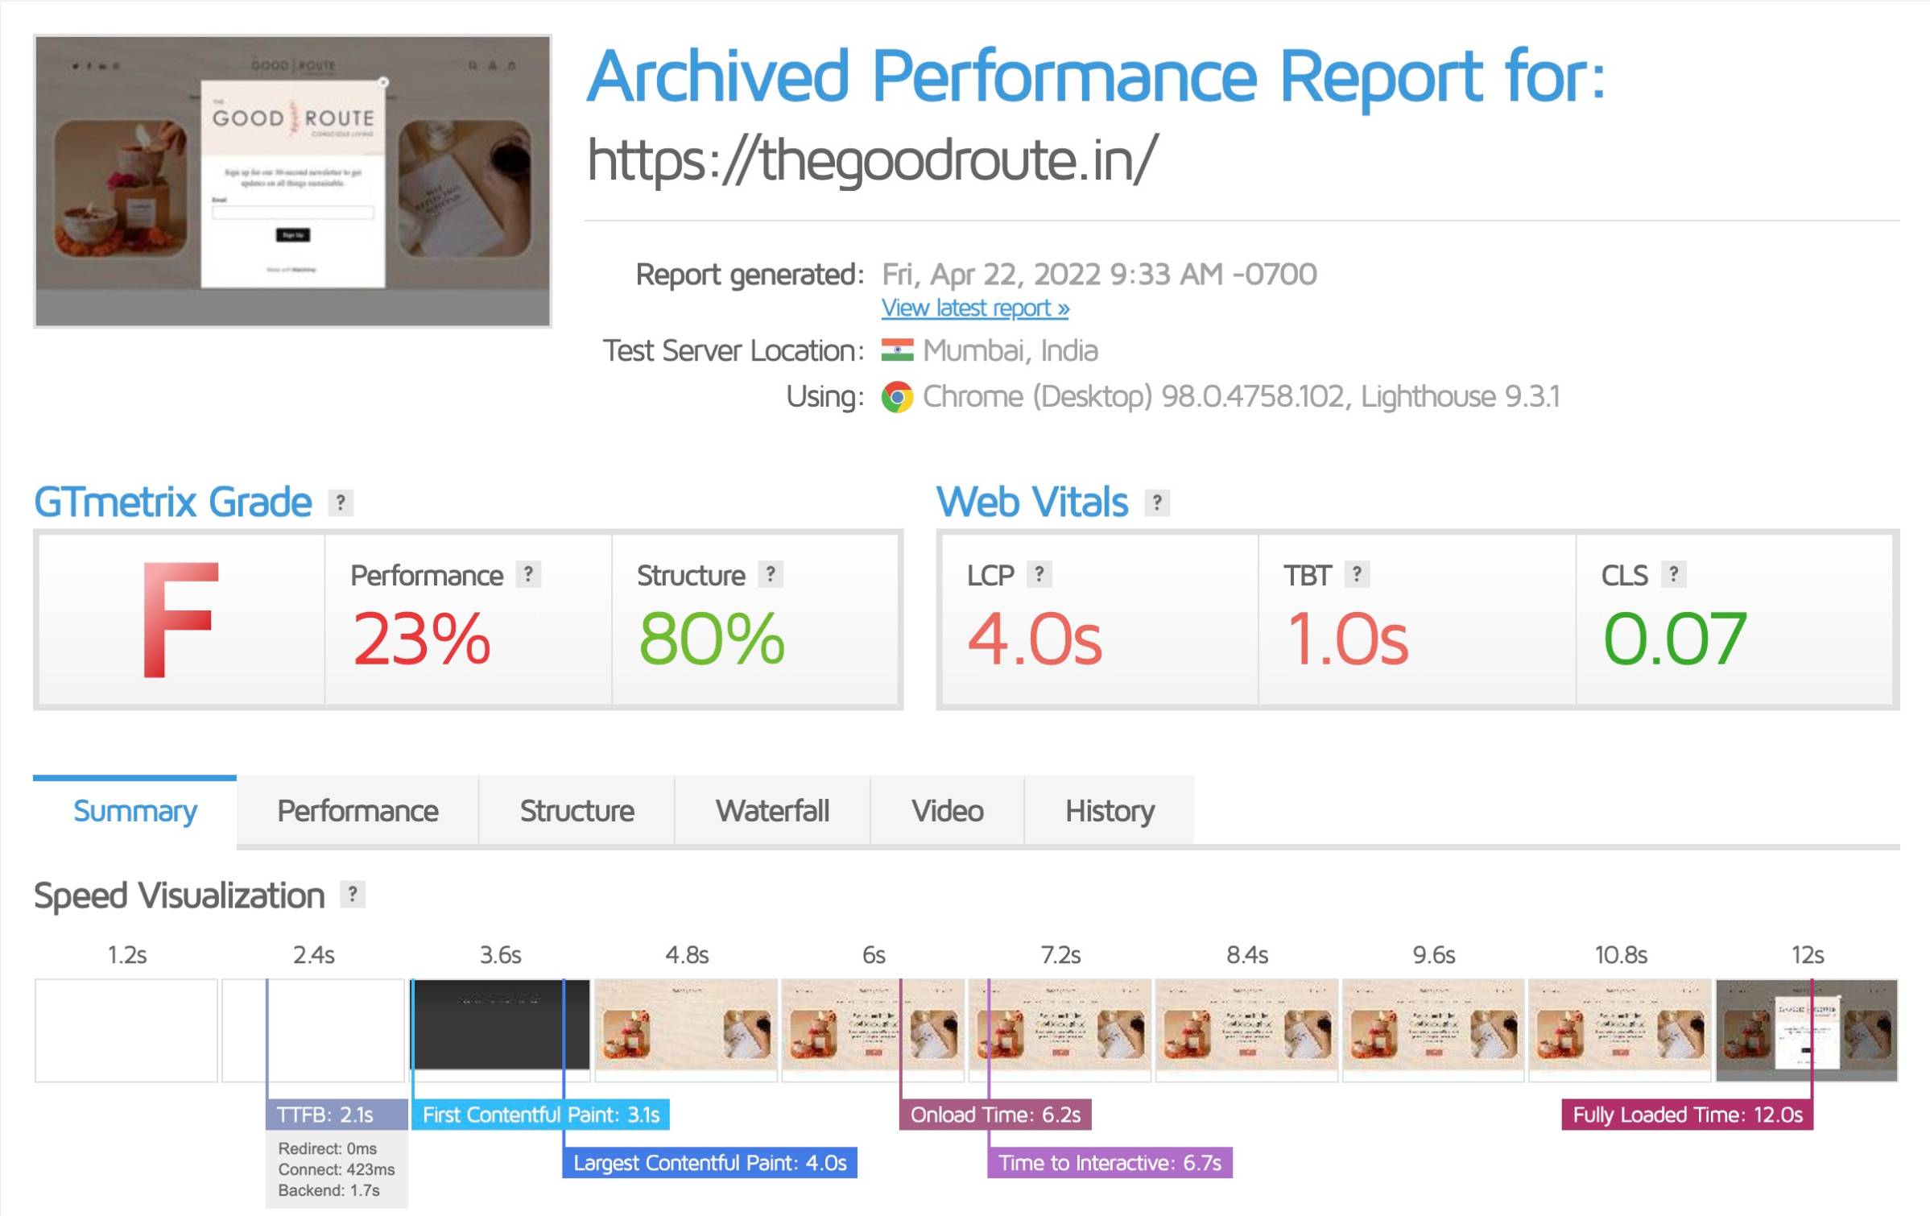The width and height of the screenshot is (1930, 1216).
Task: Open the Speed Visualization help icon
Action: tap(352, 895)
